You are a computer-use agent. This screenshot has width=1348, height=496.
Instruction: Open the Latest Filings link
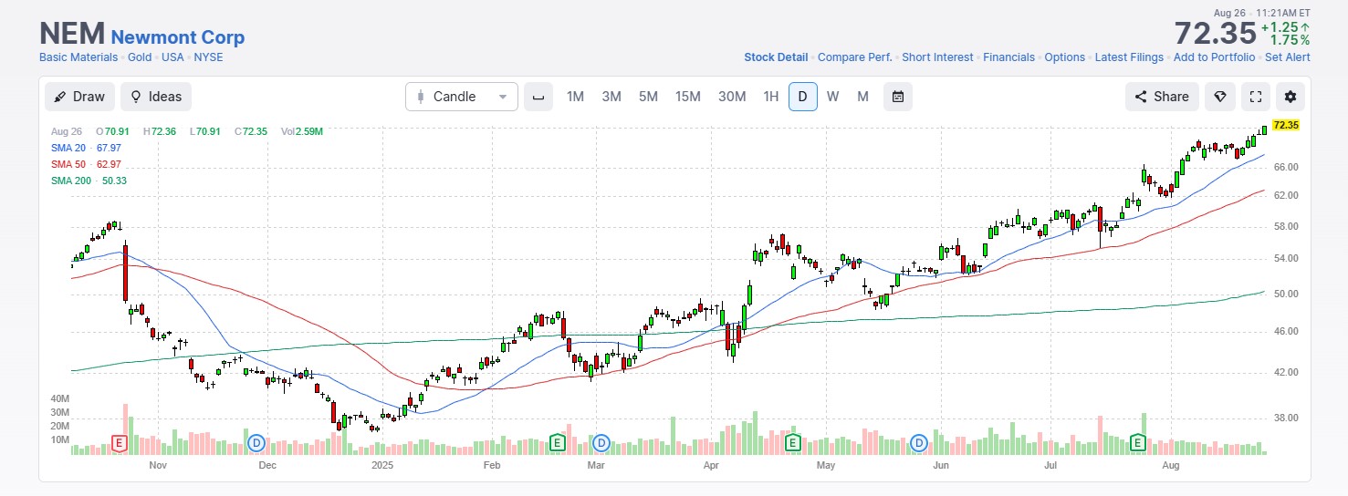[x=1129, y=57]
